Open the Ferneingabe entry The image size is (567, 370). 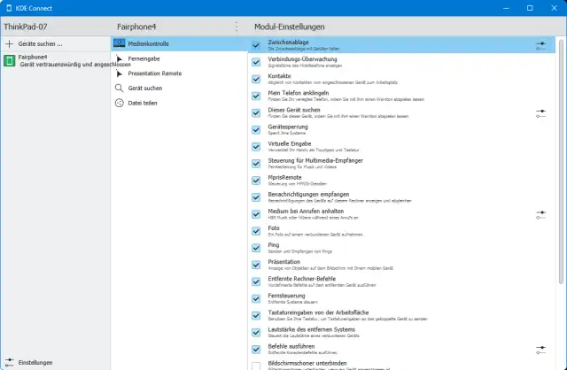(x=179, y=58)
